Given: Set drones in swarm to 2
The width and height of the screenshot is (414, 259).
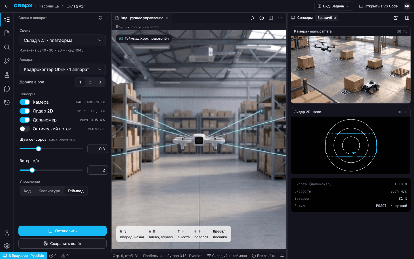Looking at the screenshot, I should click(90, 82).
